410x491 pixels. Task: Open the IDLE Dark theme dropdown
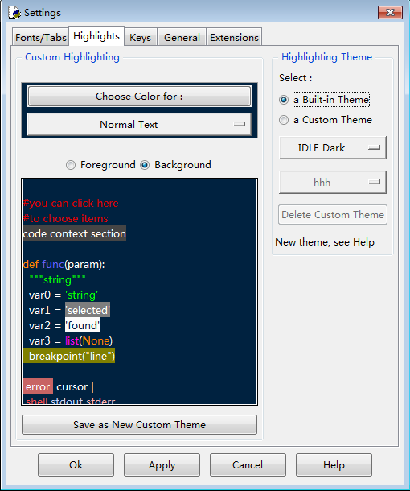(x=333, y=148)
